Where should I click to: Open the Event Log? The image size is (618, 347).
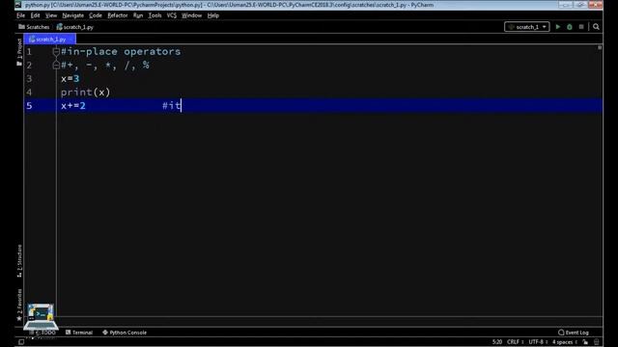pos(574,333)
